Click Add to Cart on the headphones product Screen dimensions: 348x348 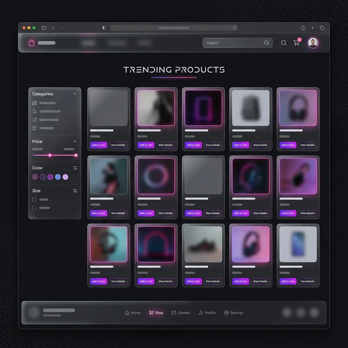(x=288, y=145)
